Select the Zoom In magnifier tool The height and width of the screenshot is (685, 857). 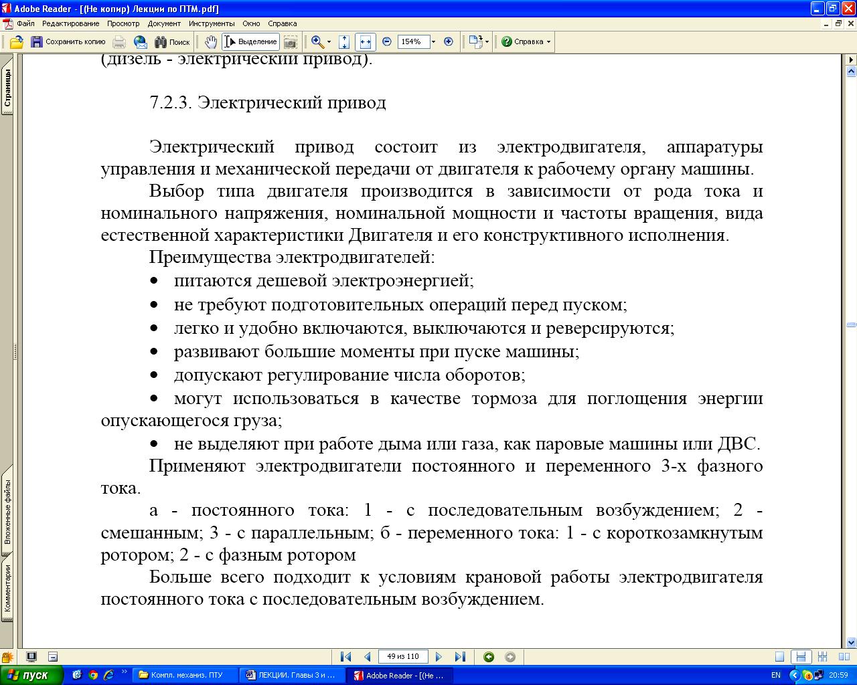pos(317,41)
